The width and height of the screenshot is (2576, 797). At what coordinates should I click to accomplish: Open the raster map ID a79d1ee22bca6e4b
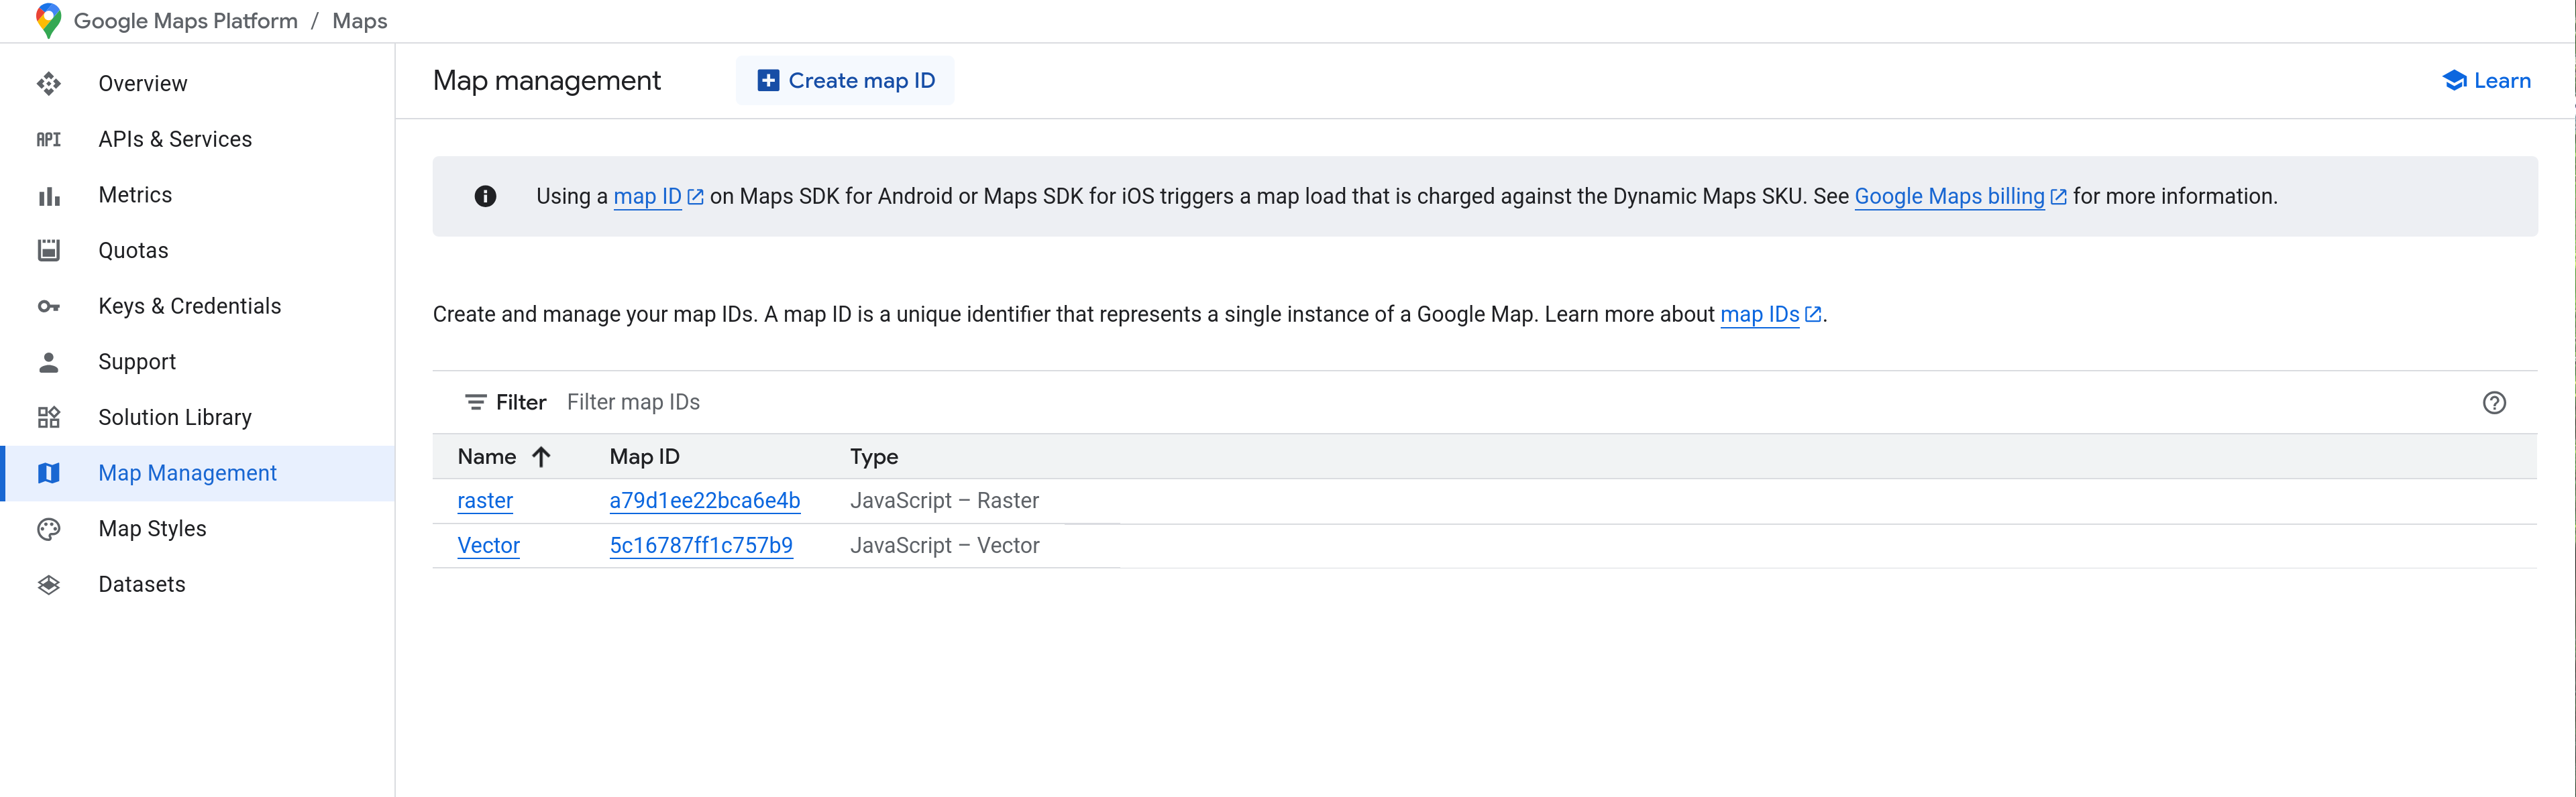tap(704, 500)
